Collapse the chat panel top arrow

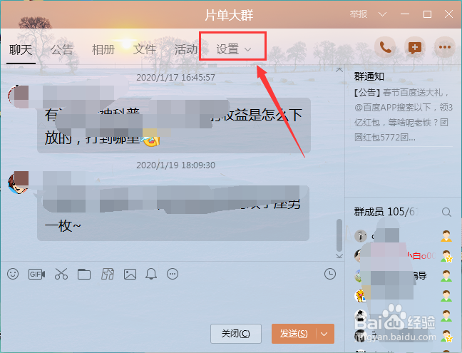[x=339, y=70]
